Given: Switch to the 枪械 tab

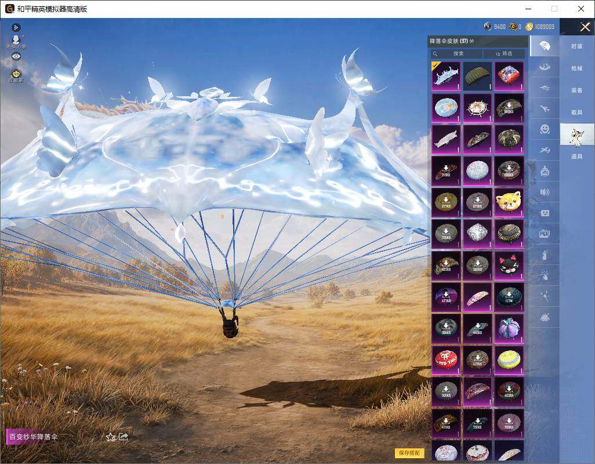Looking at the screenshot, I should [577, 68].
